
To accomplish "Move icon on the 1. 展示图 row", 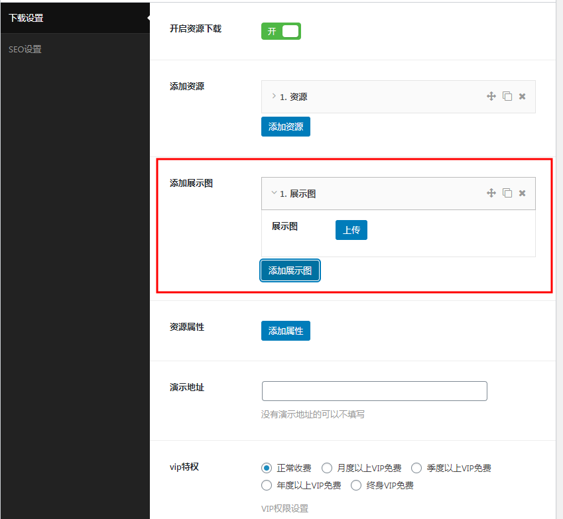I will pyautogui.click(x=491, y=193).
